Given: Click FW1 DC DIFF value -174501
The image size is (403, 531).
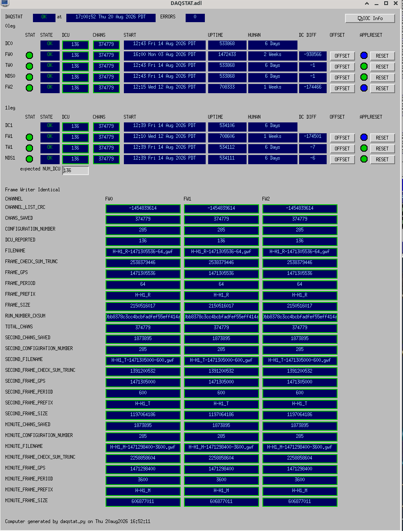Looking at the screenshot, I should tap(313, 137).
